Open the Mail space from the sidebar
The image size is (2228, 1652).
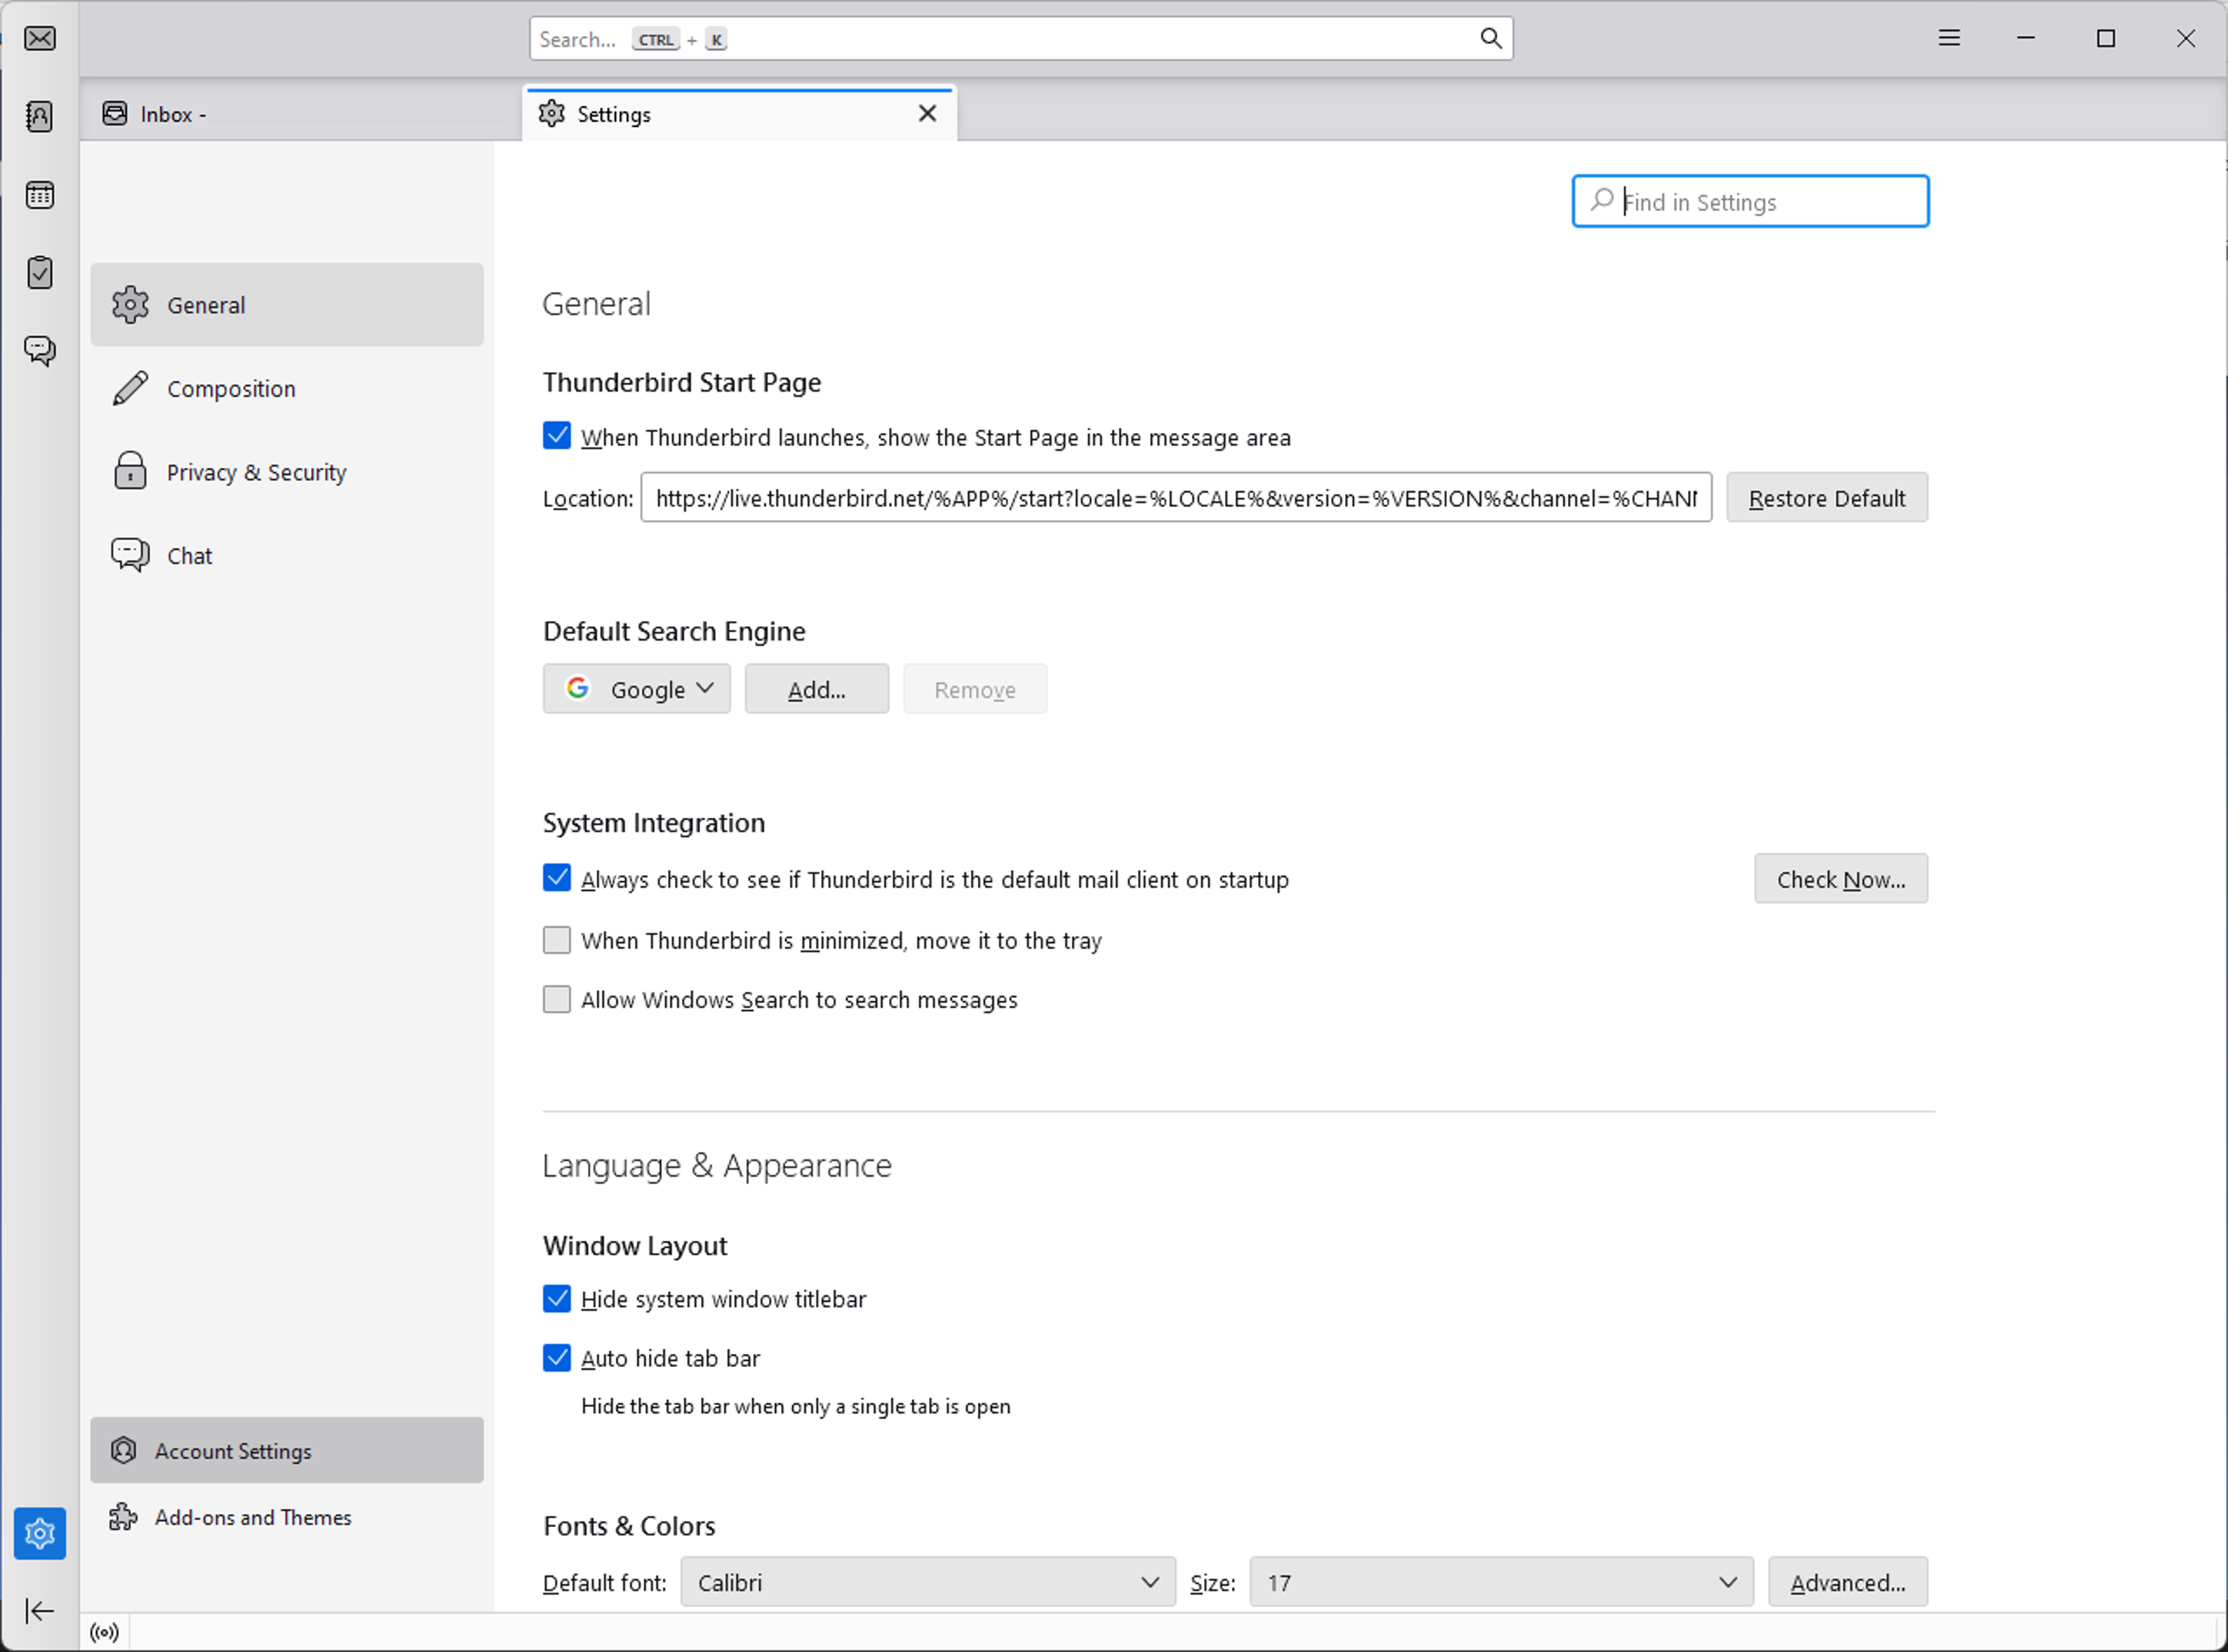pos(40,38)
